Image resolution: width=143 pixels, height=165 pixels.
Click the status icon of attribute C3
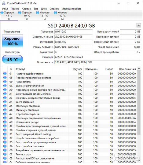5,158
